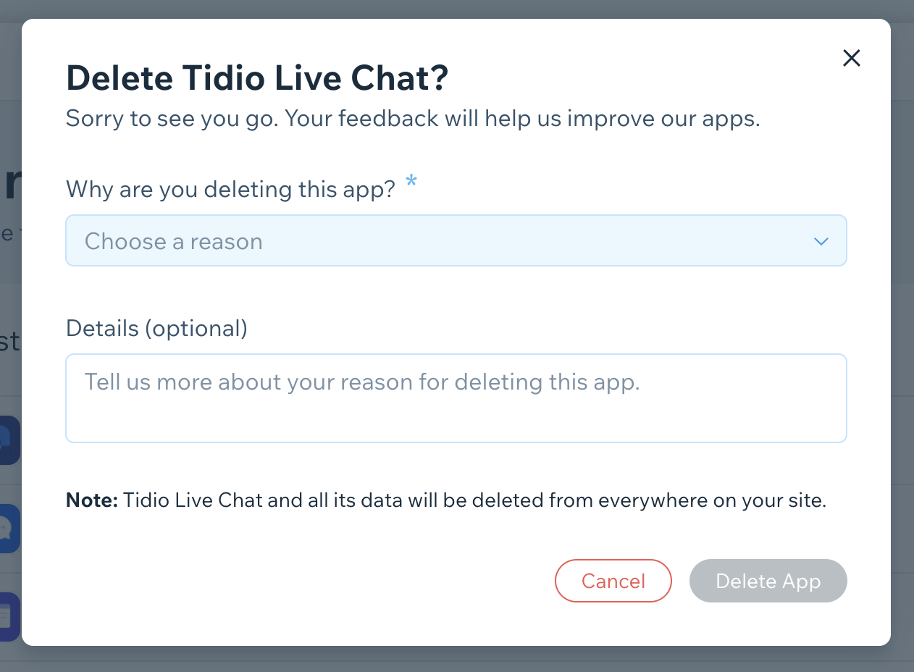Click the Details (optional) label
Image resolution: width=914 pixels, height=672 pixels.
point(156,328)
